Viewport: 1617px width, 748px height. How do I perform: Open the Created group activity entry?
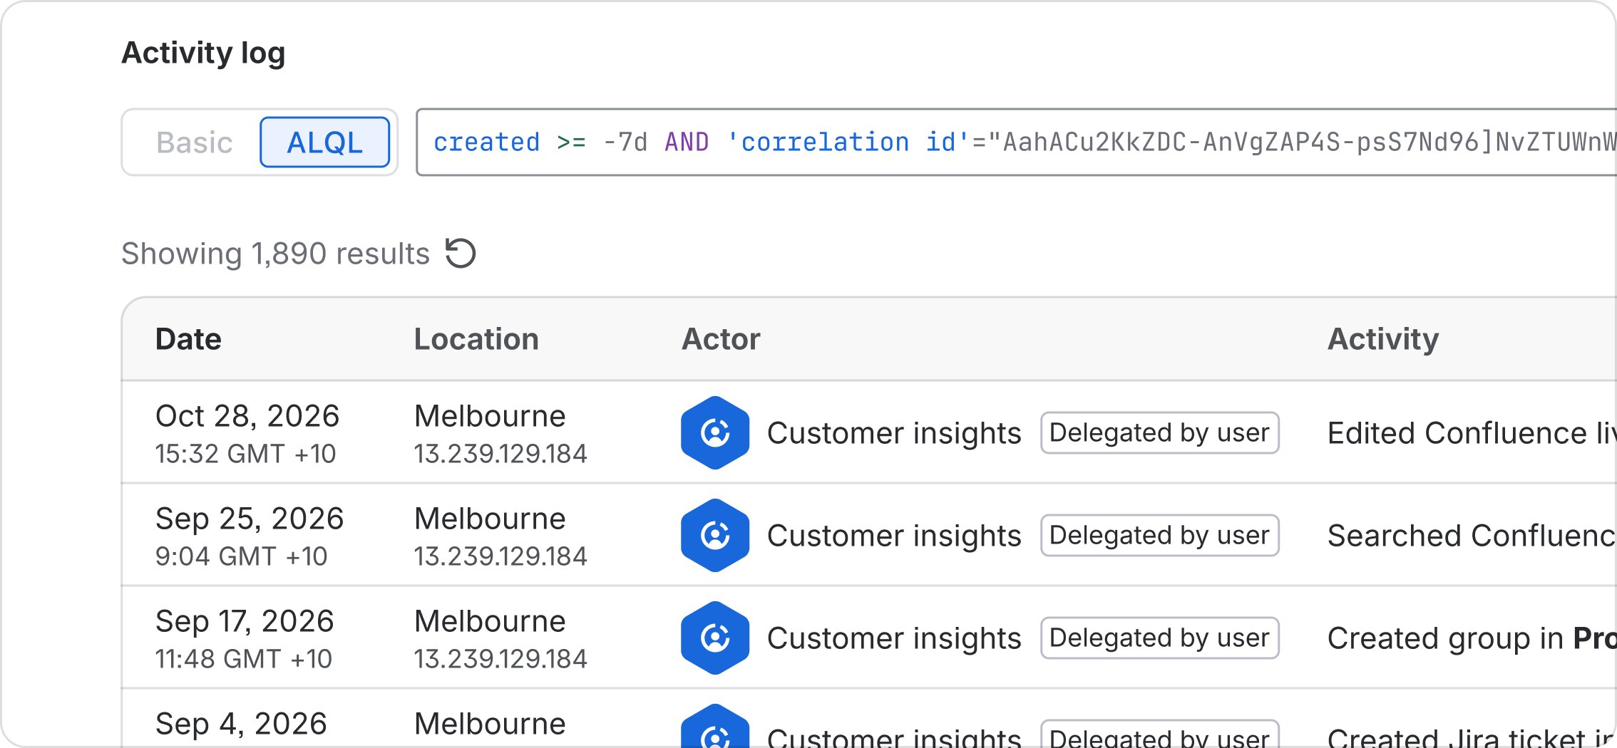click(x=1472, y=638)
